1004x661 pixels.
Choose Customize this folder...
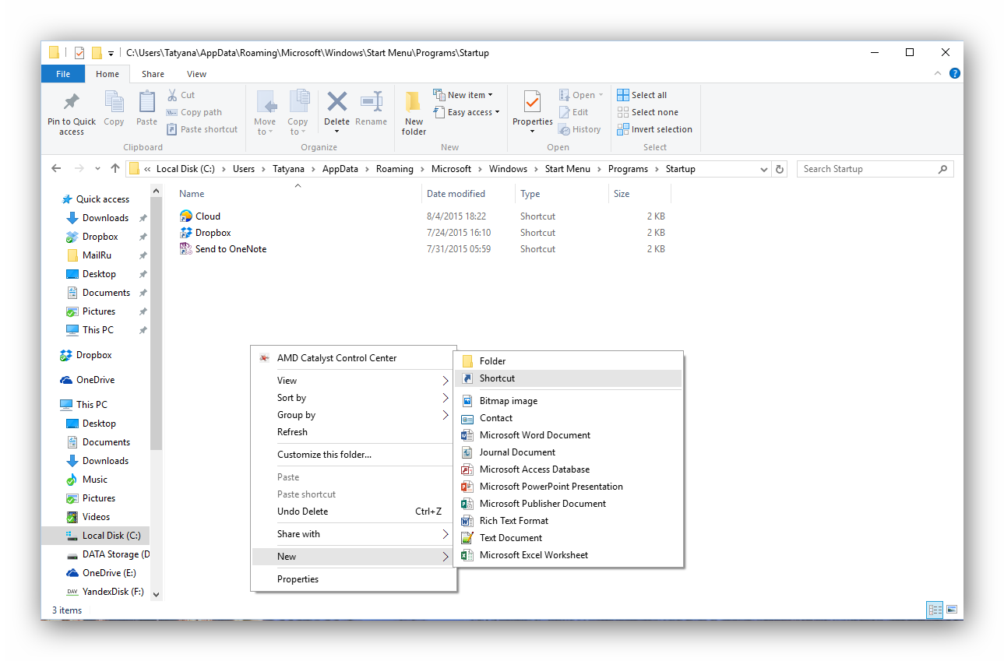pos(354,455)
